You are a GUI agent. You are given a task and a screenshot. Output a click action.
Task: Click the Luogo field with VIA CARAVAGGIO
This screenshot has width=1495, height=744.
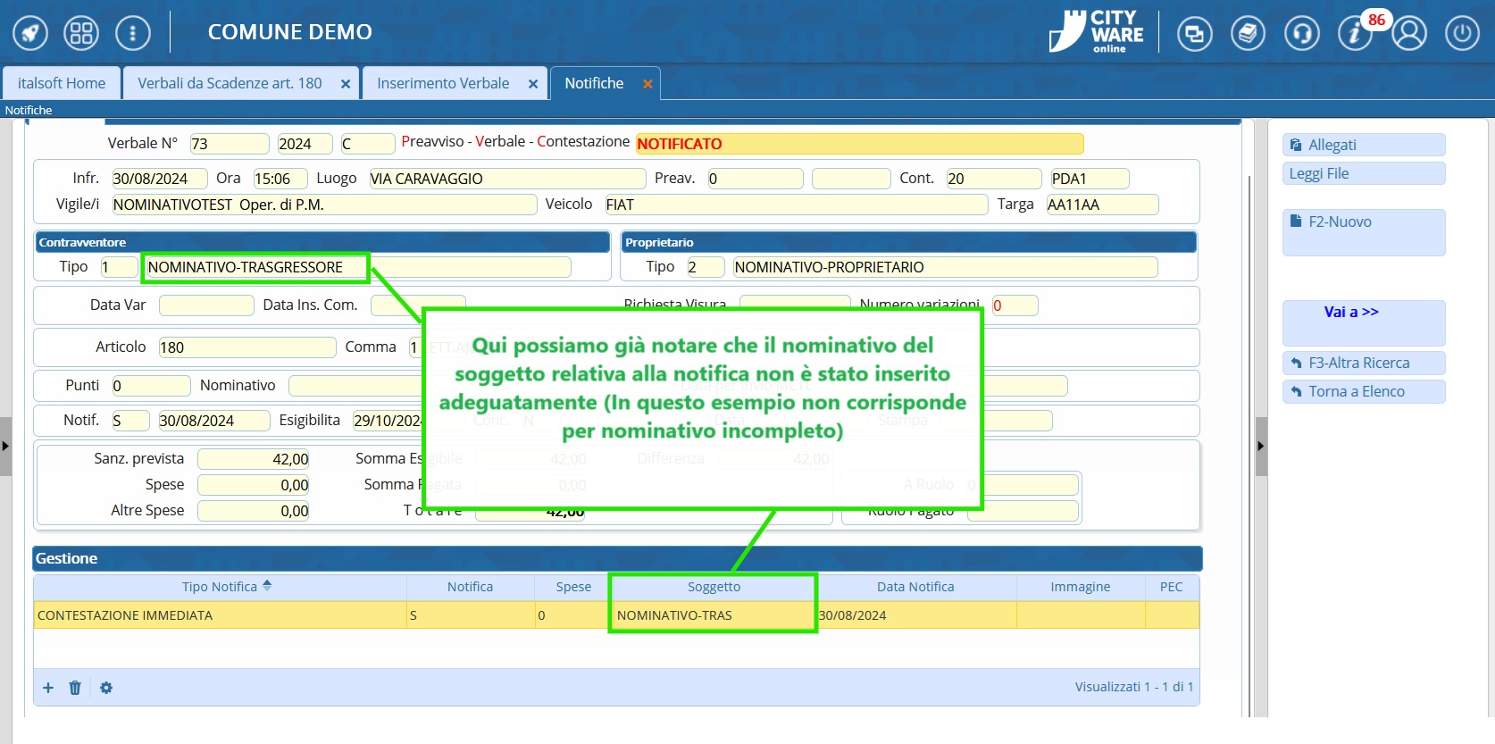[x=506, y=179]
